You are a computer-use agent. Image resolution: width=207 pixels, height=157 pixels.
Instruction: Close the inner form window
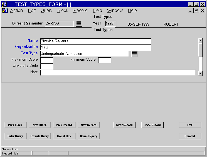pyautogui.click(x=202, y=11)
